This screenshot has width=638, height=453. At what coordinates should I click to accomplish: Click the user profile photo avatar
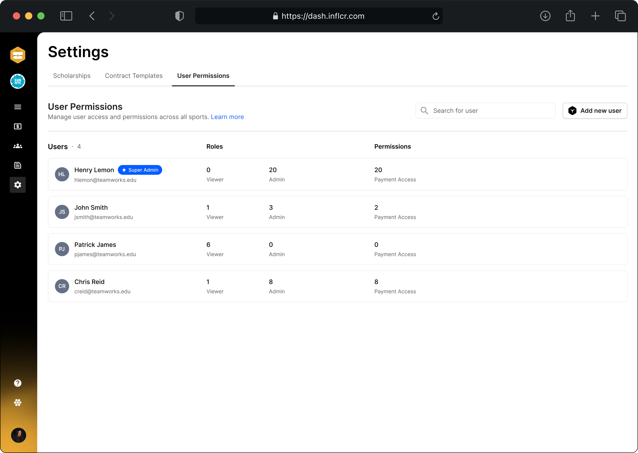pyautogui.click(x=18, y=435)
